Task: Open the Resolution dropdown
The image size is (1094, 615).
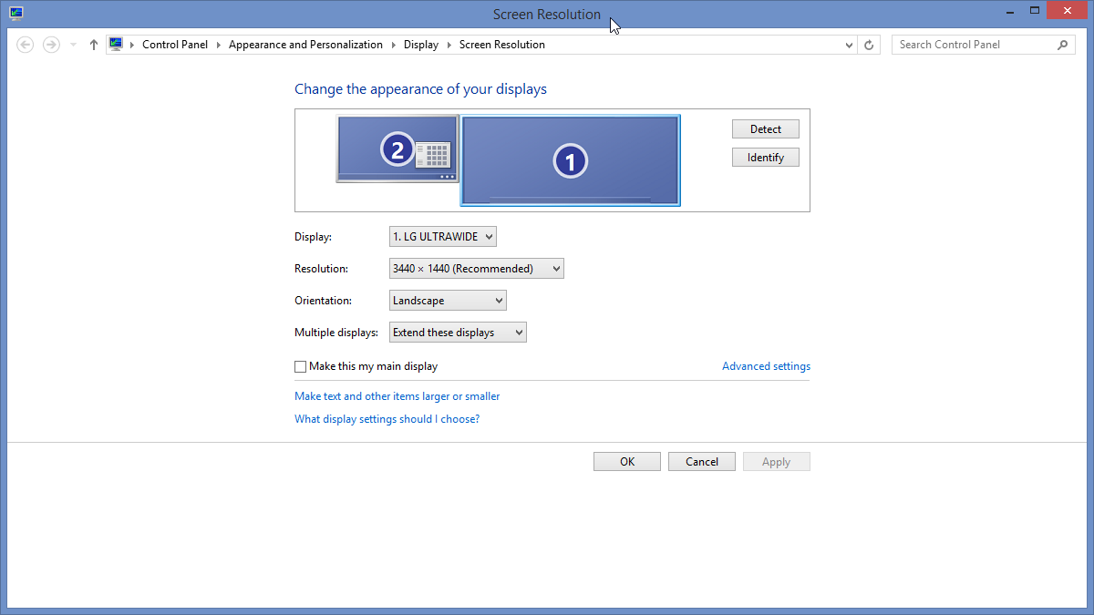Action: (x=477, y=269)
